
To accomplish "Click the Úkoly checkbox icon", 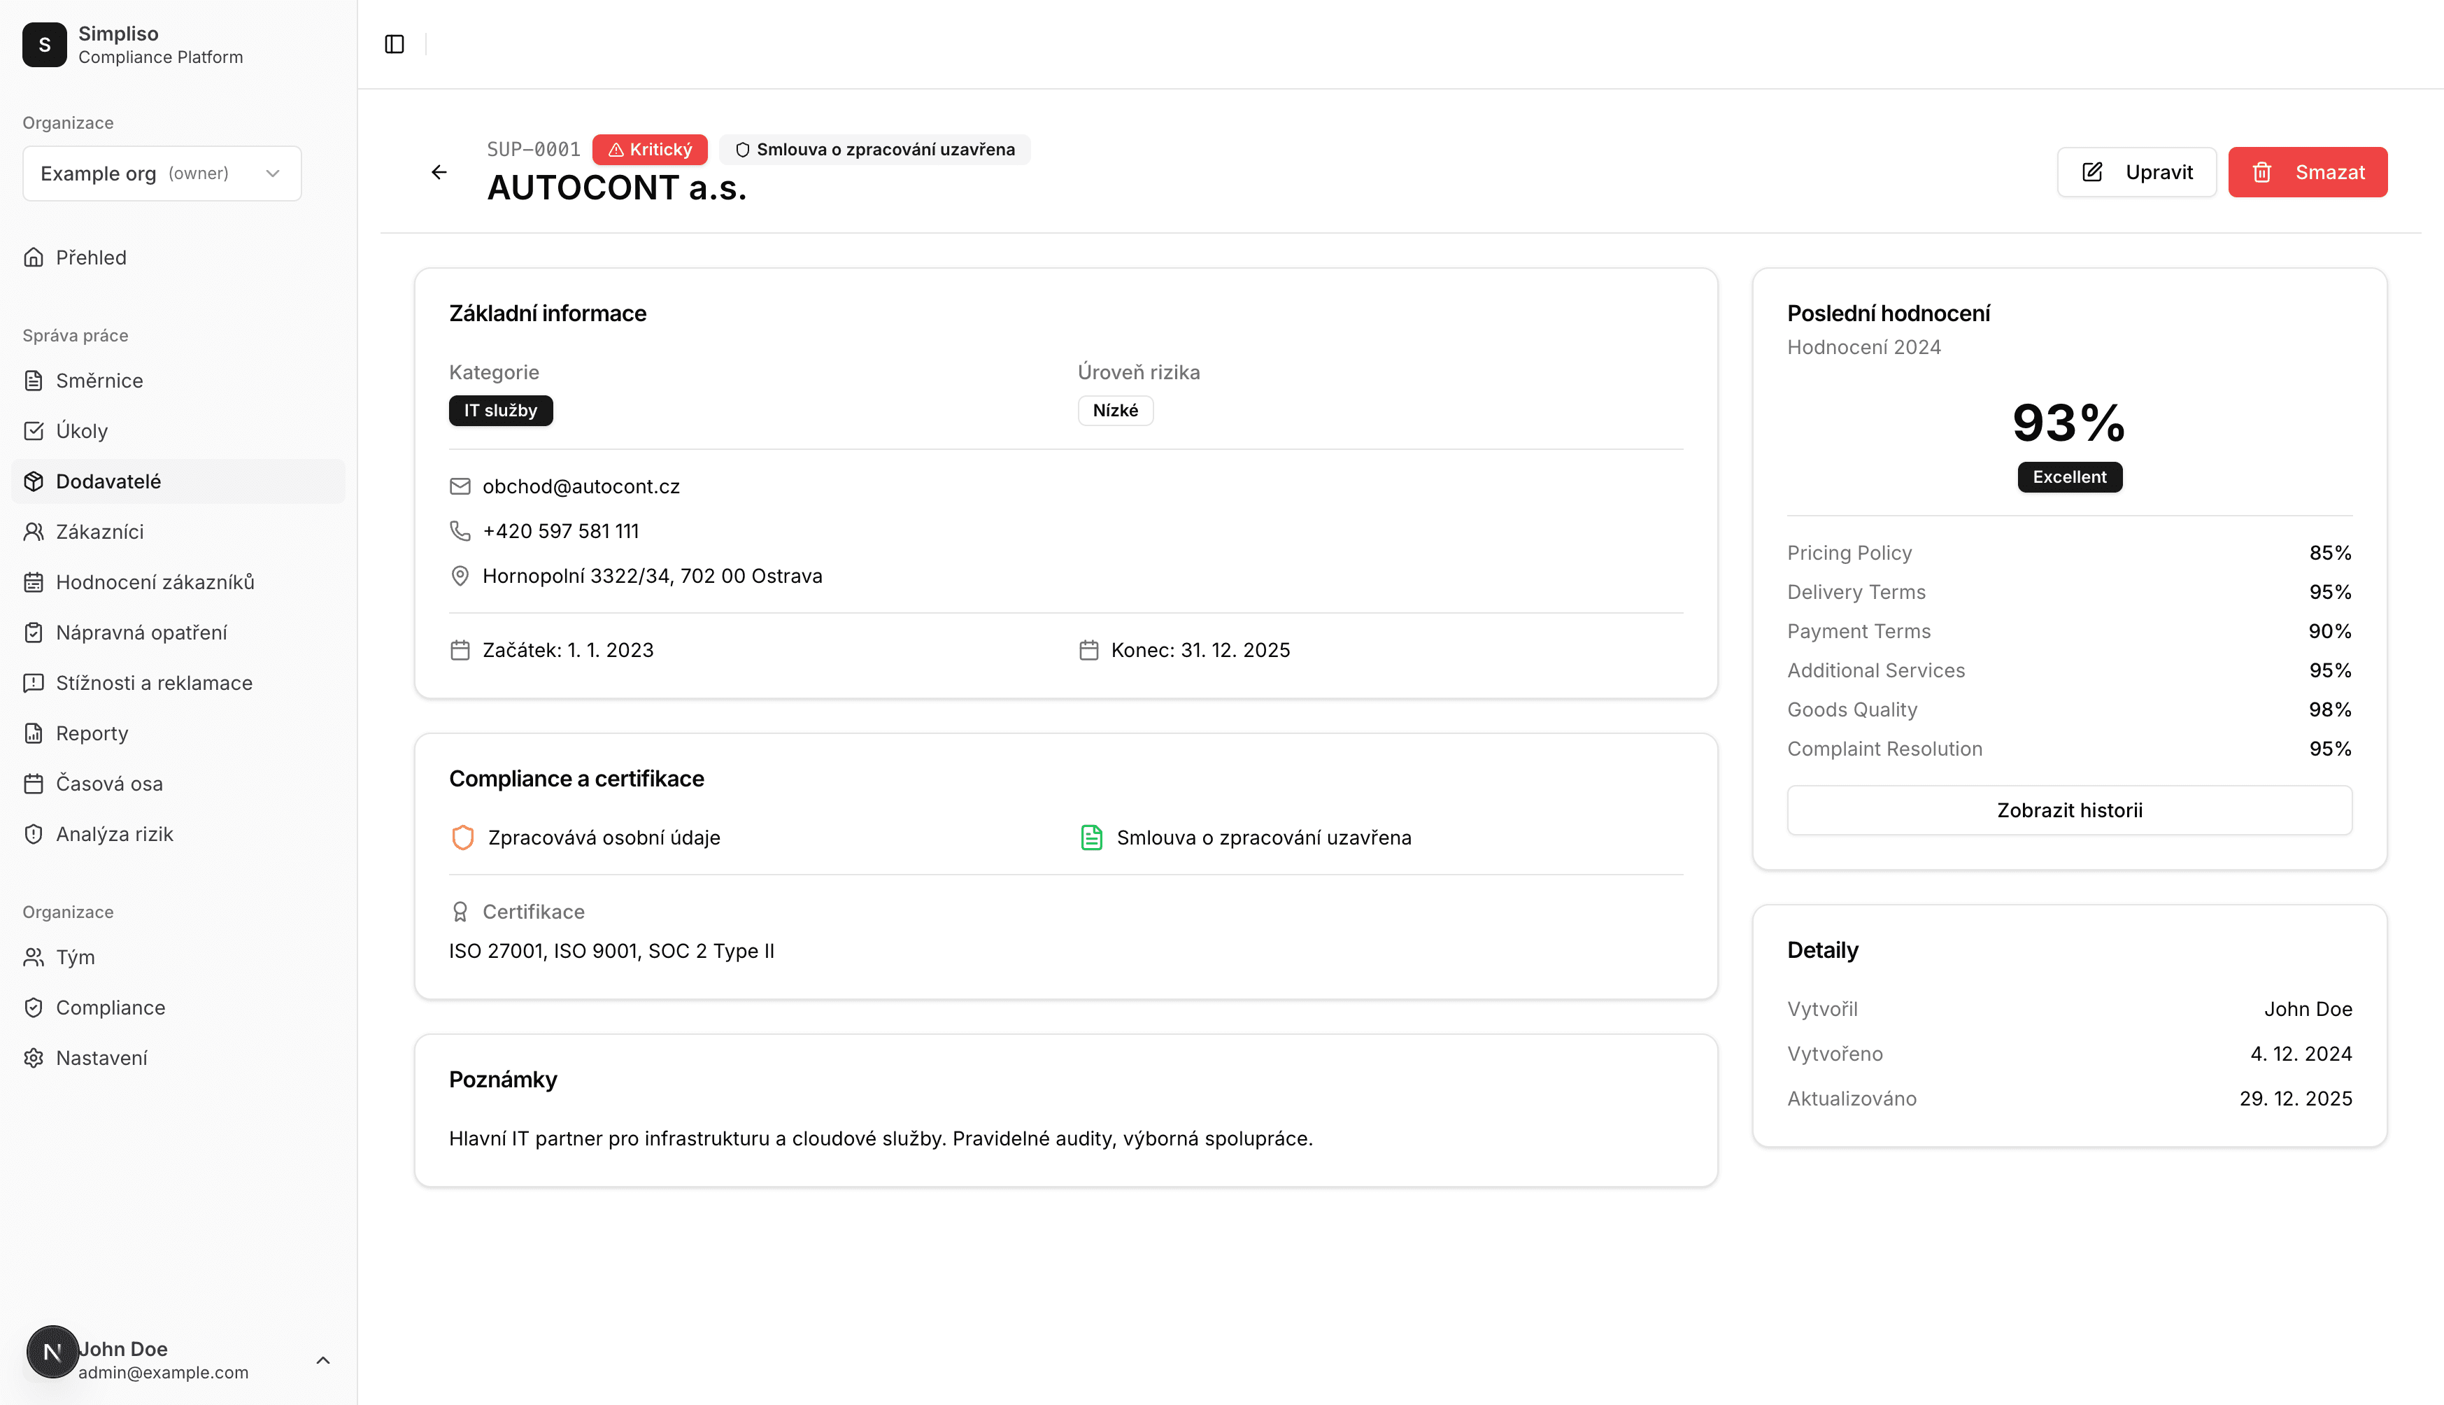I will [34, 430].
